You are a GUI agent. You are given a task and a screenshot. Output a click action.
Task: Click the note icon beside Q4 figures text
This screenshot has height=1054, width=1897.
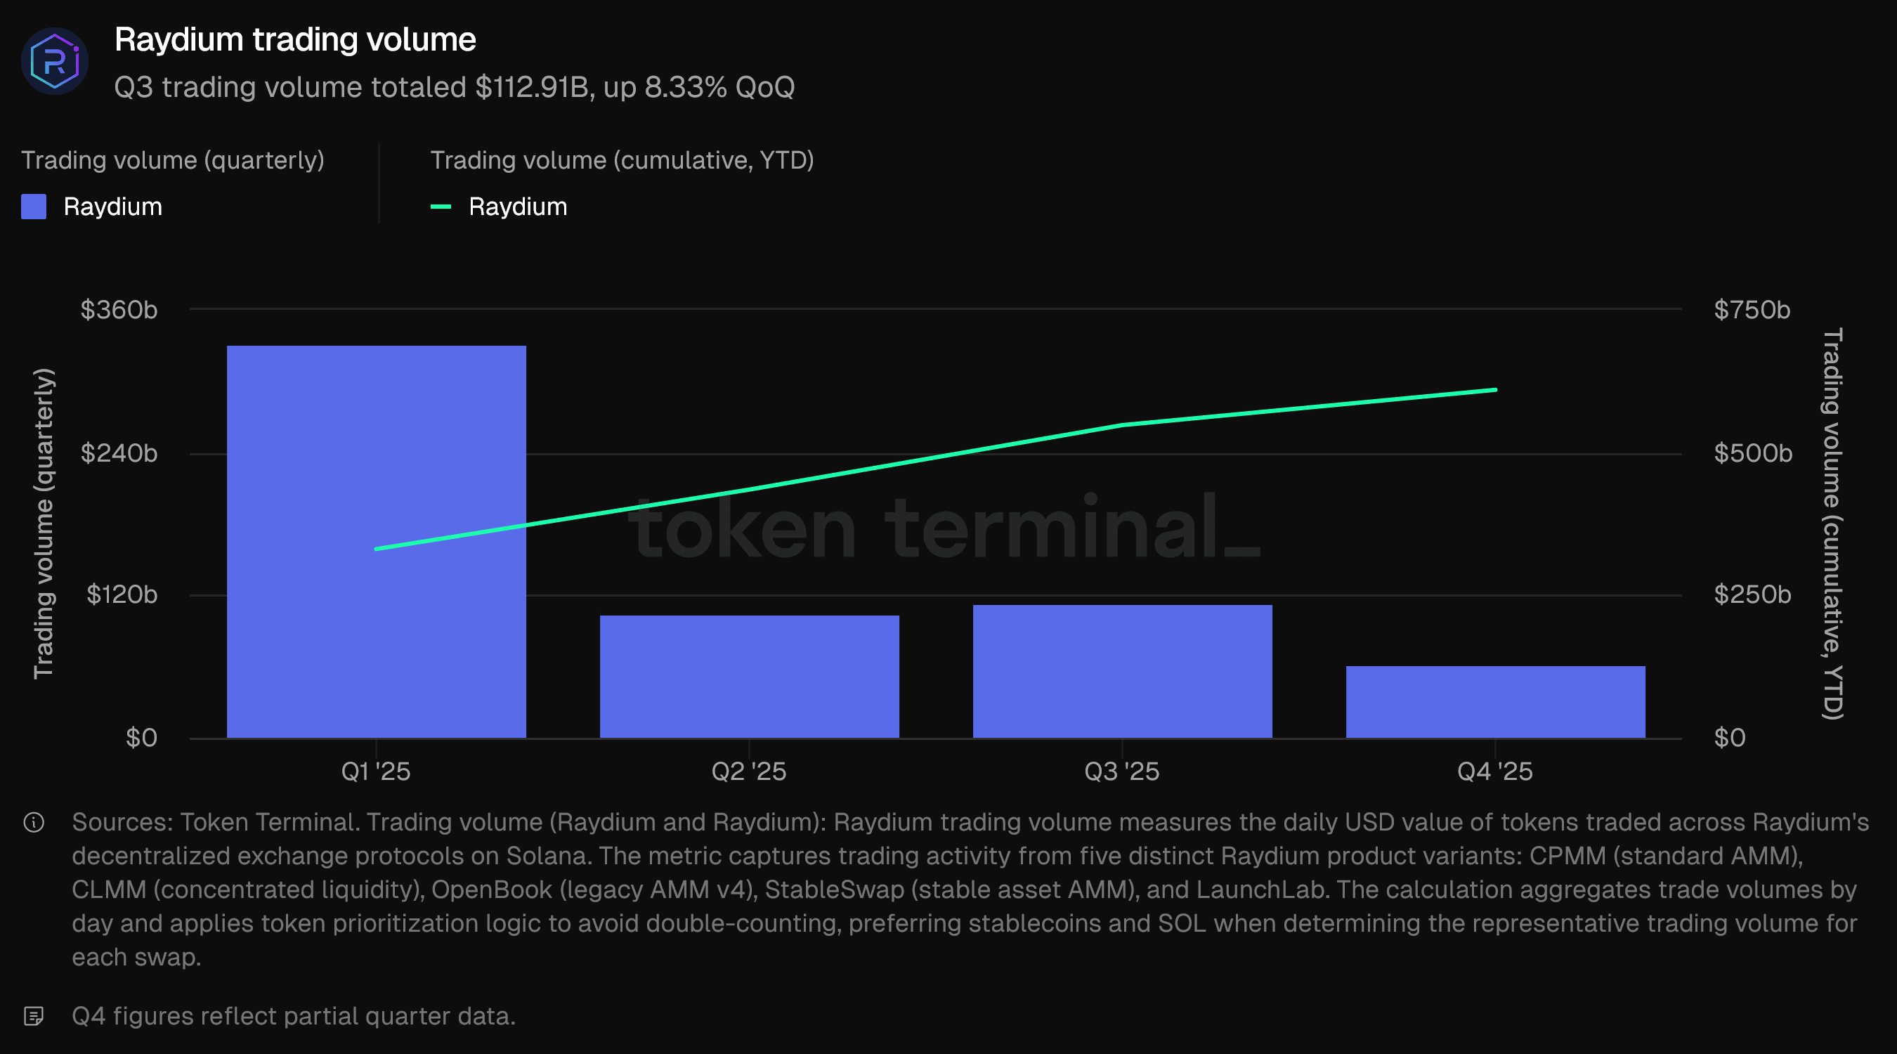click(34, 1017)
